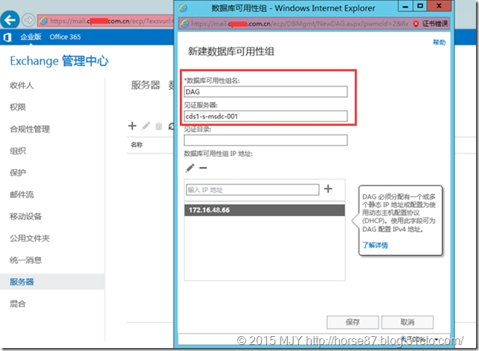The height and width of the screenshot is (351, 479).
Task: Click into the 见证目录 text field
Action: tap(266, 140)
